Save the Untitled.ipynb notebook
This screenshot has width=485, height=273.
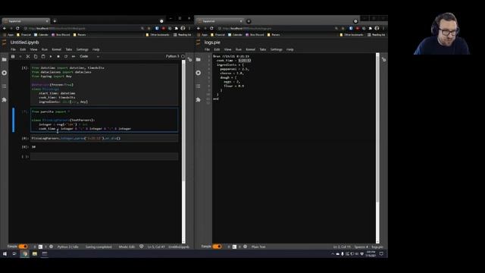(x=13, y=57)
